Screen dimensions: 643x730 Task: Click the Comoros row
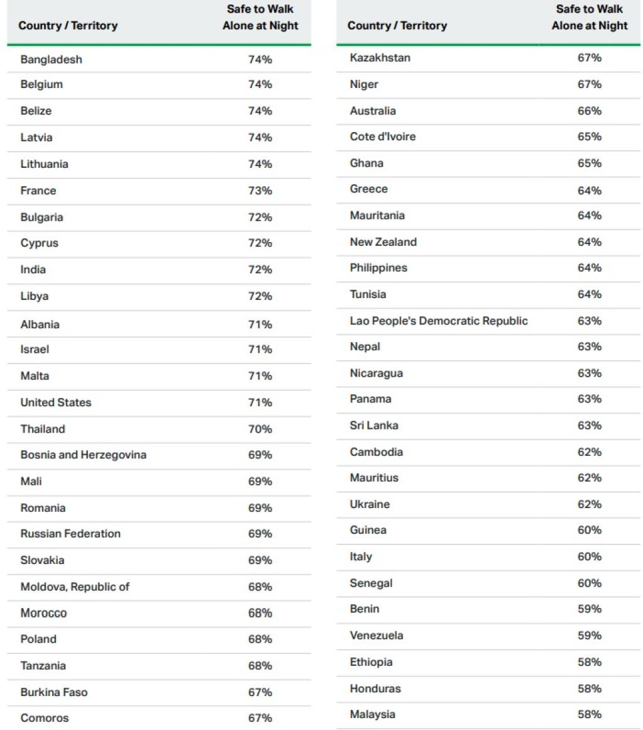(45, 718)
